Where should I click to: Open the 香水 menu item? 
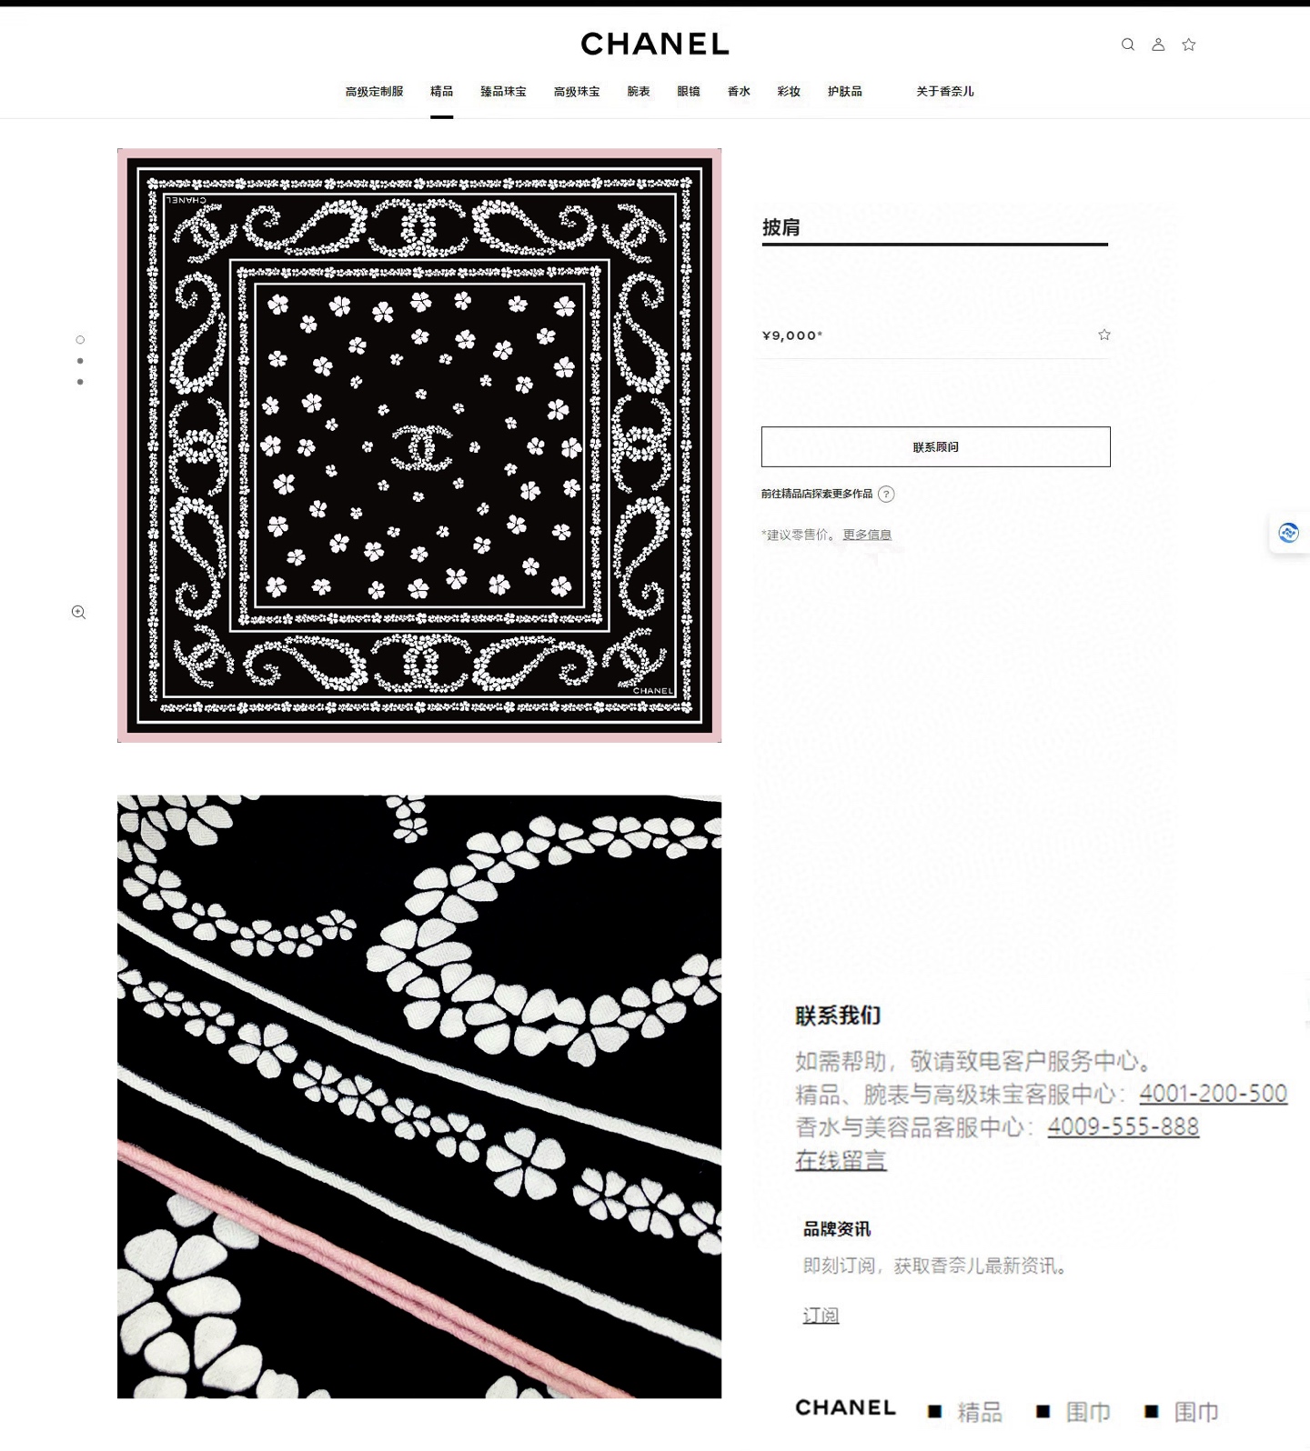click(x=739, y=92)
